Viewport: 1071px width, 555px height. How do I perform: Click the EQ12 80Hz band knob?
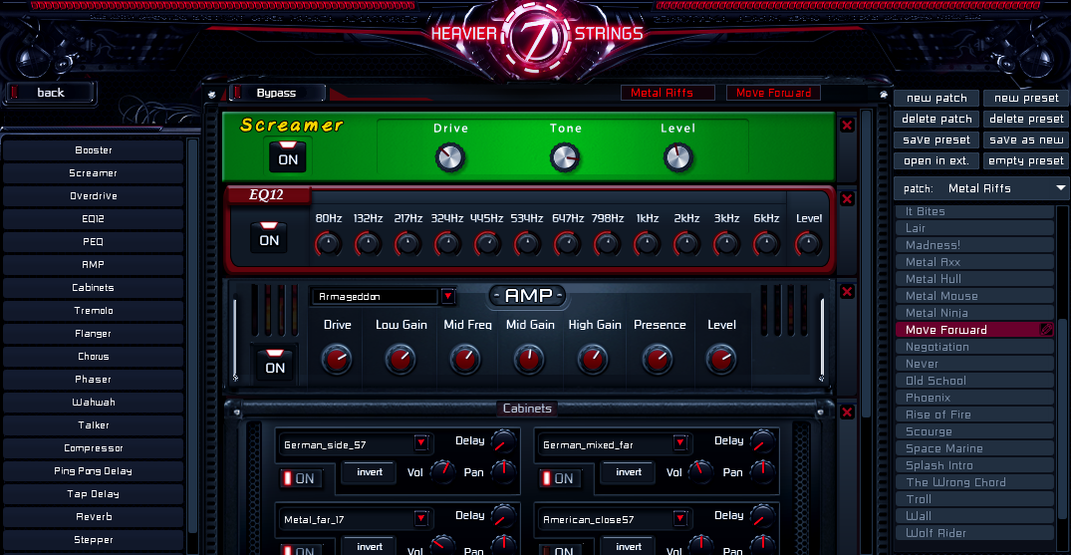329,243
